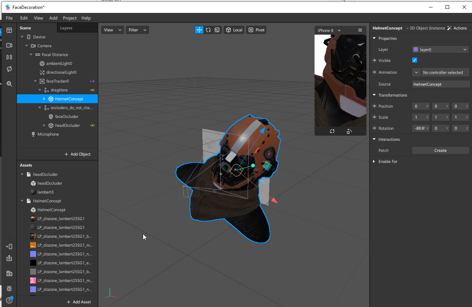Collapse the Transformations section
Screen dimensions: 472x307
(x=374, y=95)
